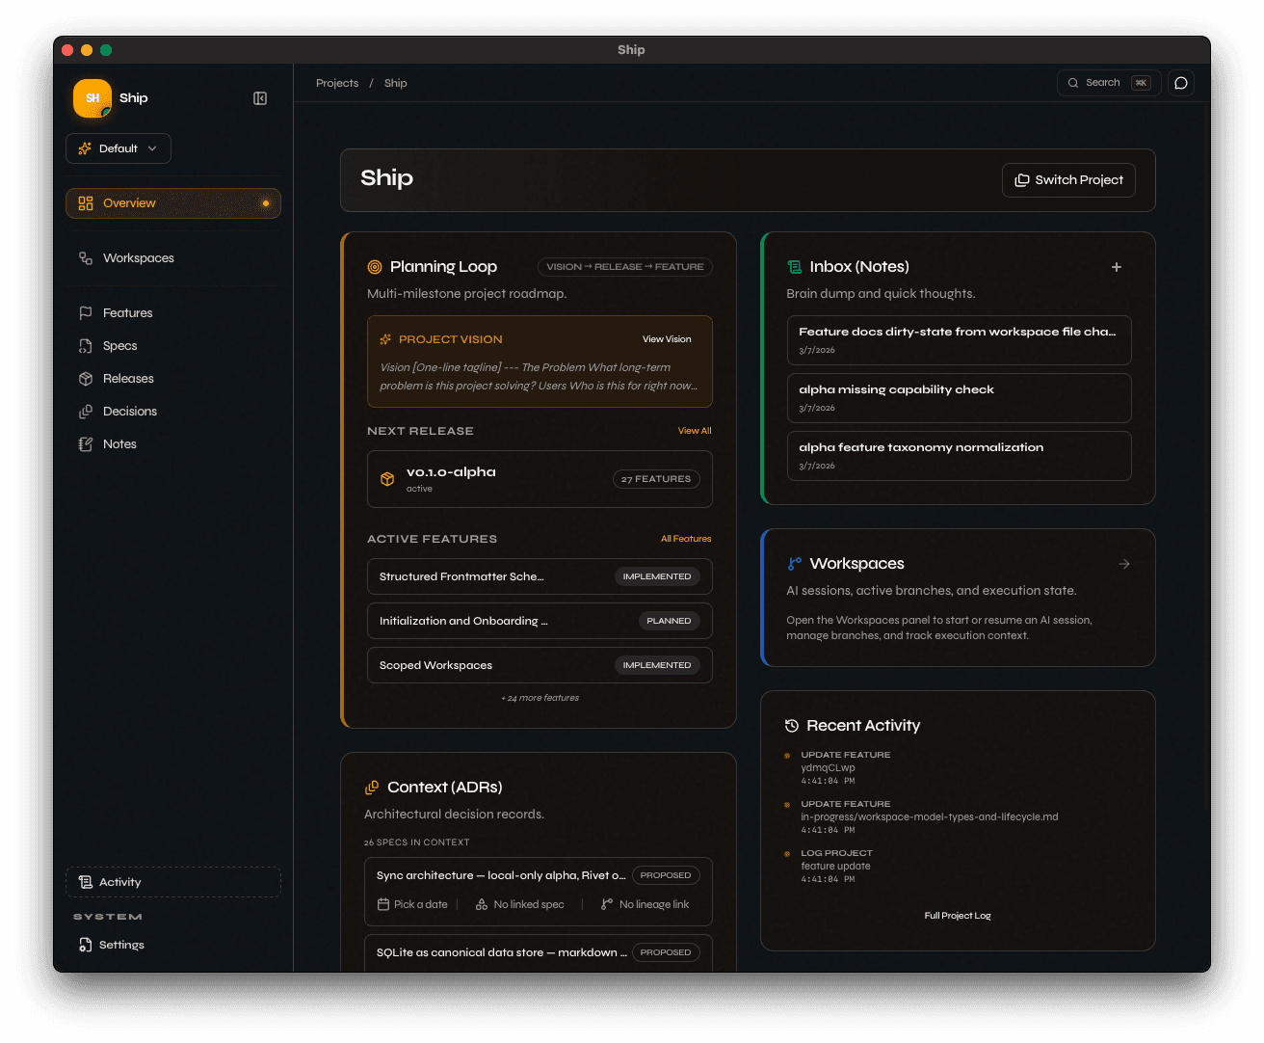Open the alpha missing capability check note

tap(959, 398)
